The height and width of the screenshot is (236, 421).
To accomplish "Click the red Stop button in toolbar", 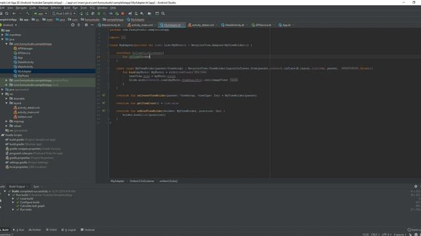I will 123,13.
